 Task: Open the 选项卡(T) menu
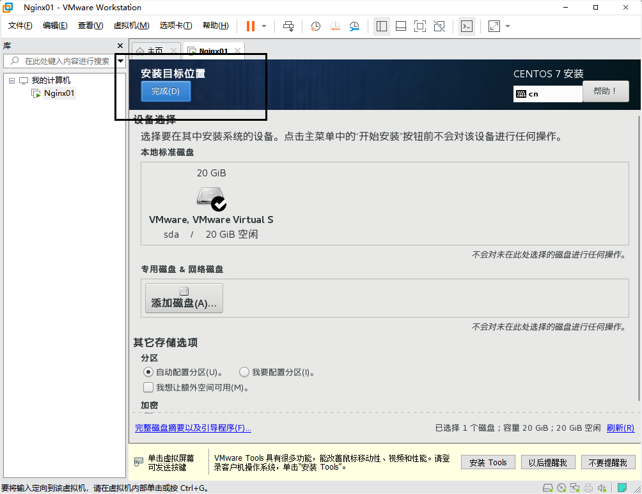pyautogui.click(x=176, y=26)
